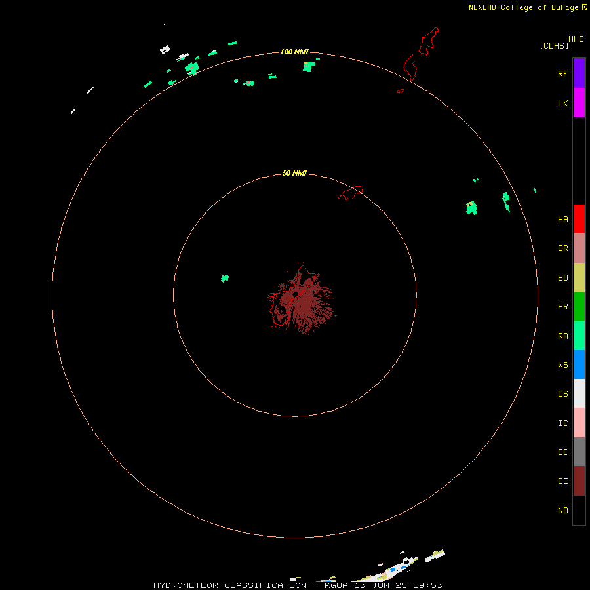
Task: Click the brown biological echo cluster at center
Action: (303, 299)
